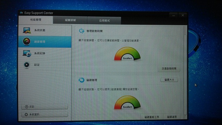Switch to the 公用程式 tab
The width and height of the screenshot is (222, 125).
(104, 21)
